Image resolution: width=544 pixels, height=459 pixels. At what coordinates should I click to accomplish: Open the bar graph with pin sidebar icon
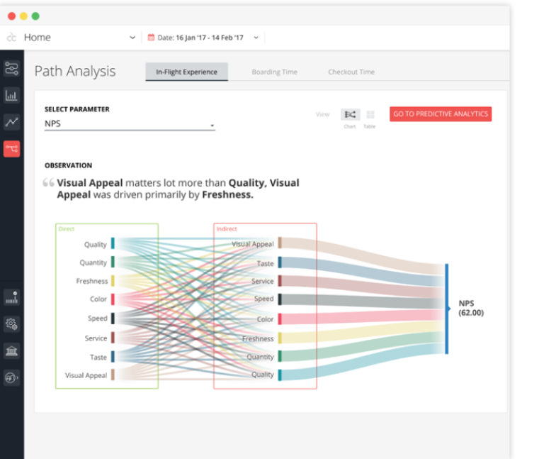tap(11, 298)
